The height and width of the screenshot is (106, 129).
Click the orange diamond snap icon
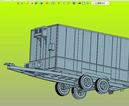[x=59, y=3]
